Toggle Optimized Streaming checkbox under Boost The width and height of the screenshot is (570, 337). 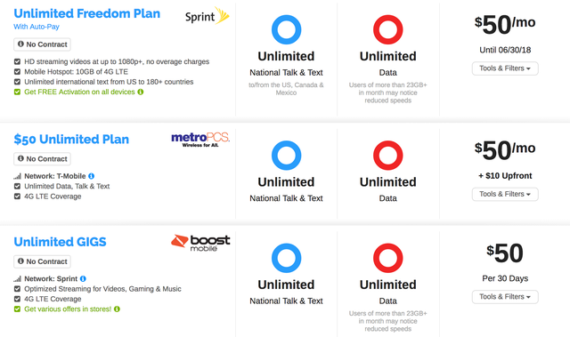click(x=17, y=289)
